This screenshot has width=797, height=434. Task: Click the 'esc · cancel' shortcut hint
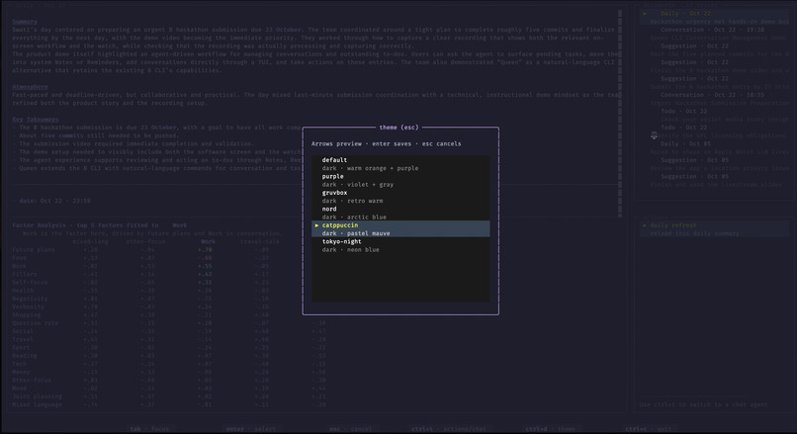click(350, 429)
